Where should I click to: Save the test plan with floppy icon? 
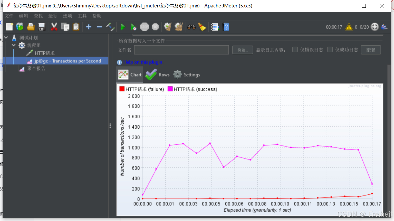pyautogui.click(x=42, y=27)
